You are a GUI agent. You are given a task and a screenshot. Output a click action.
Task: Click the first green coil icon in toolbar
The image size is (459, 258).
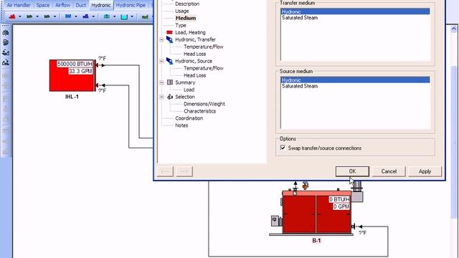tap(29, 16)
